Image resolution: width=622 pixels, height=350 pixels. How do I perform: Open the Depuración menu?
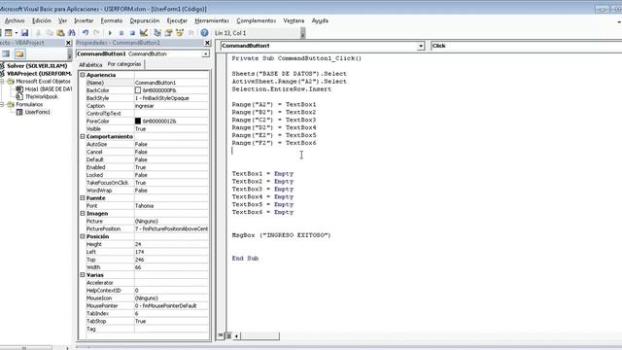[145, 20]
